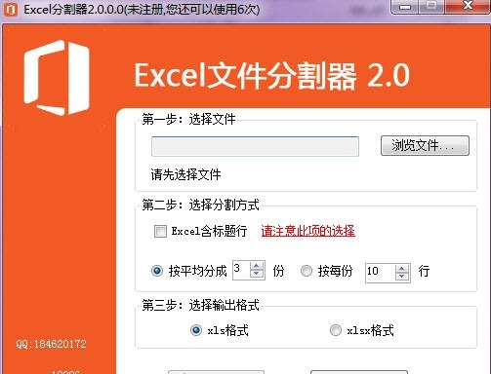
Task: Click the 第三步：选择输出格式 group label
Action: (x=200, y=305)
